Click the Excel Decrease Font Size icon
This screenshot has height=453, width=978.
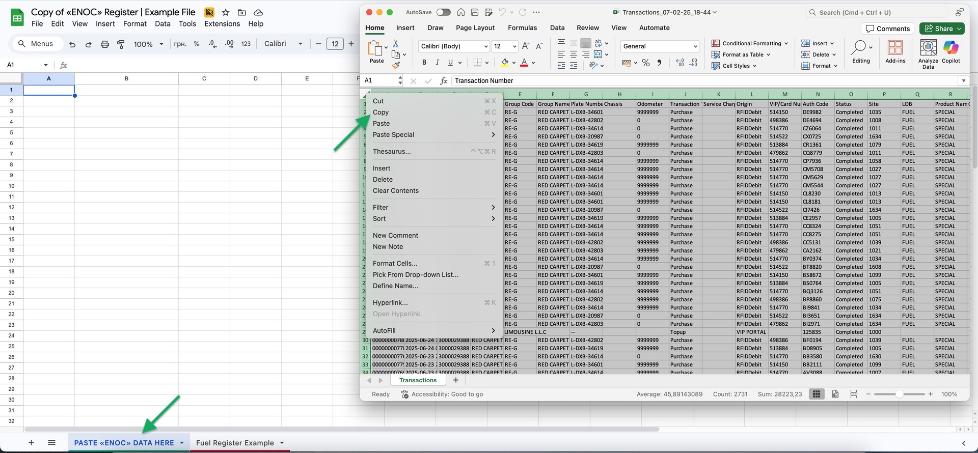(539, 46)
